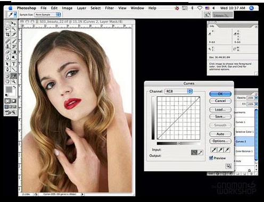
Task: Open the Info palette options menu
Action: pos(256,27)
